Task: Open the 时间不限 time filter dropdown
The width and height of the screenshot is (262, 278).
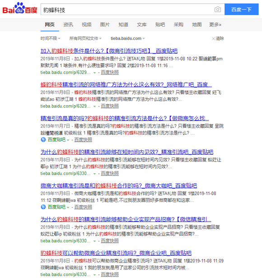Action: coord(51,38)
